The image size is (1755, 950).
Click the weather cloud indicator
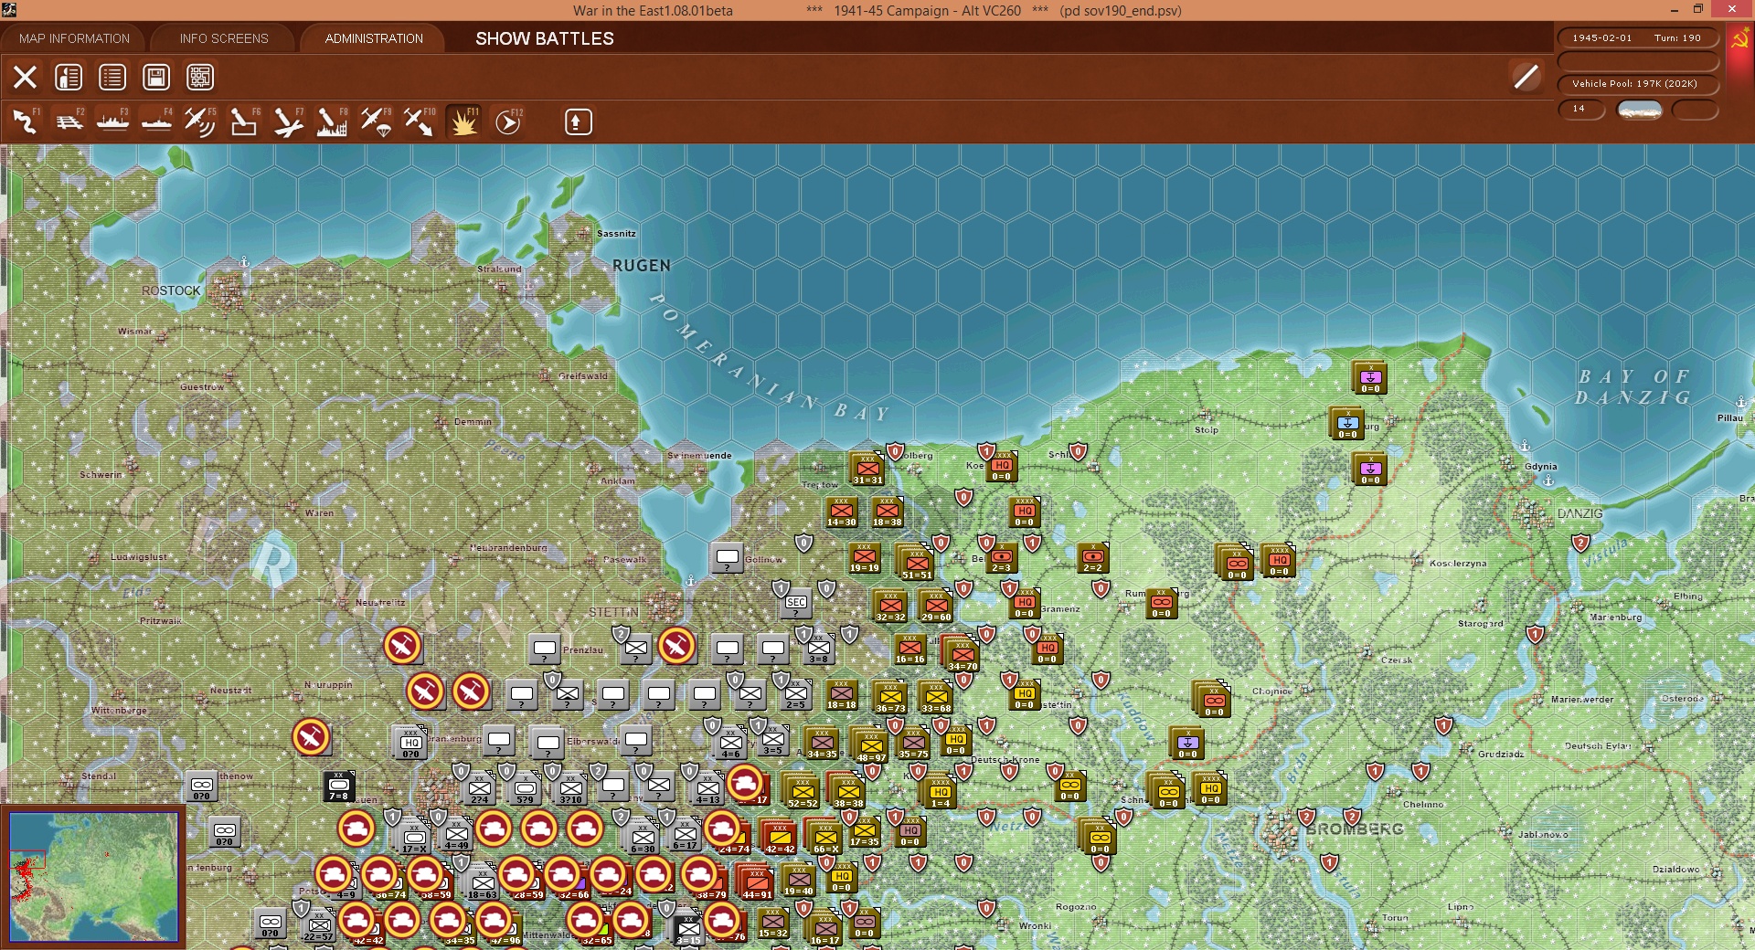tap(1640, 110)
